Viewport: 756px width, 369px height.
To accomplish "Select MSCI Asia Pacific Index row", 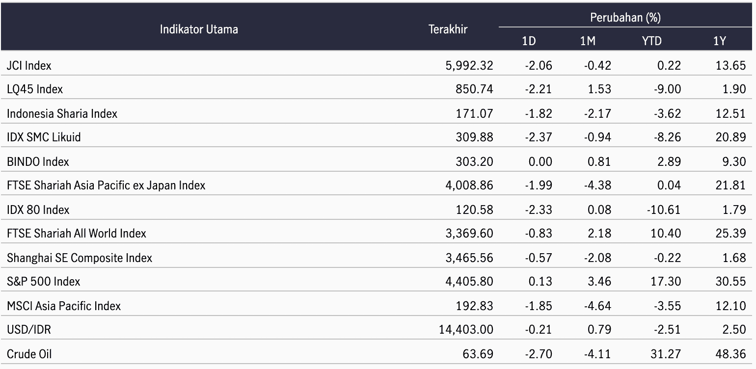I will [377, 306].
